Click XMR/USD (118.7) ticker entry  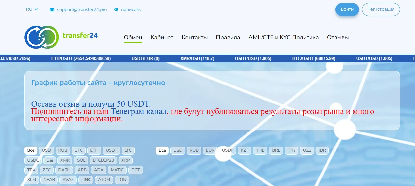197,59
